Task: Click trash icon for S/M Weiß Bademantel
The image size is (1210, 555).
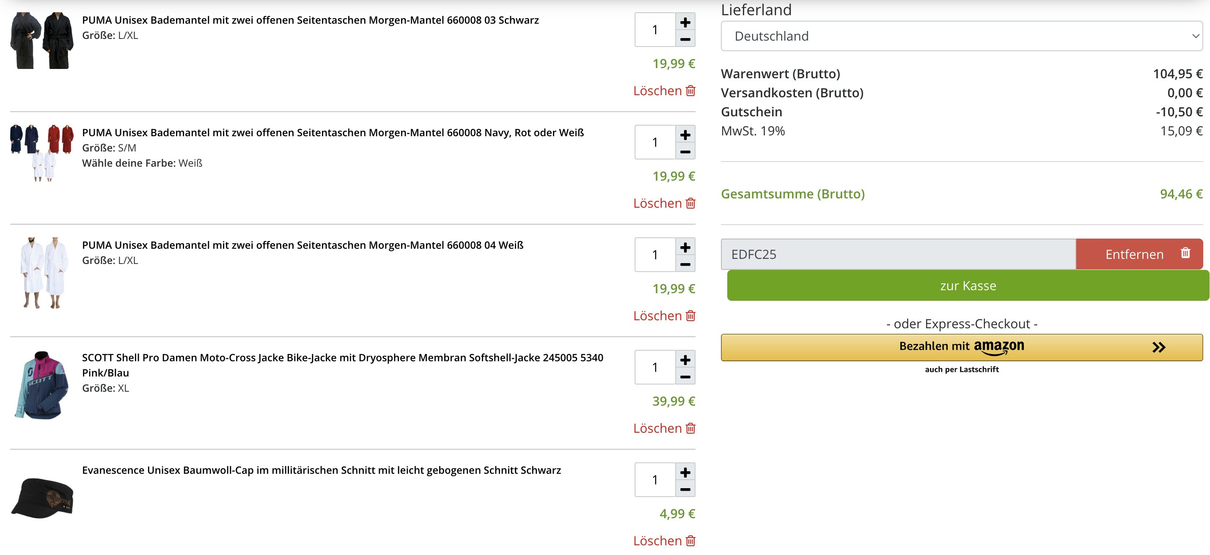Action: [690, 203]
